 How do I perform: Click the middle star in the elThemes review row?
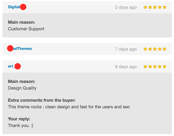(155, 49)
